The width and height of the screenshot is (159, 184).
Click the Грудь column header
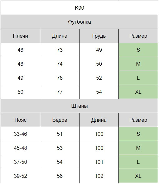(99, 36)
